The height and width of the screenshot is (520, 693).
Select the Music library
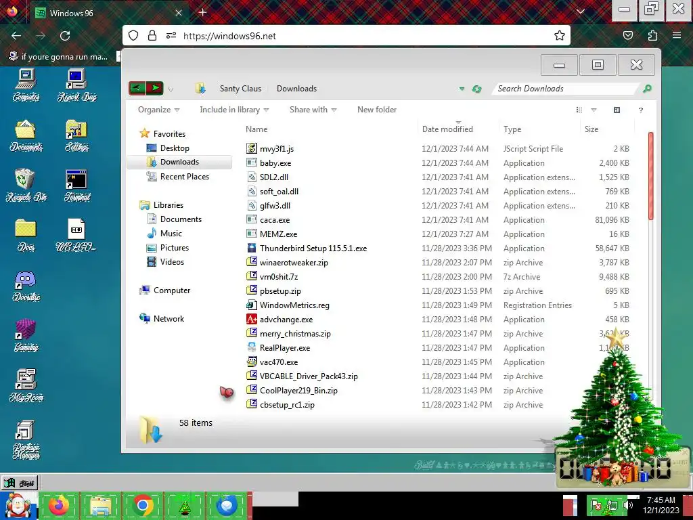click(171, 234)
